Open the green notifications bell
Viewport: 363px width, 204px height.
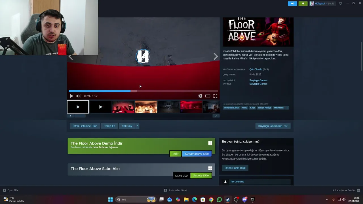click(303, 4)
